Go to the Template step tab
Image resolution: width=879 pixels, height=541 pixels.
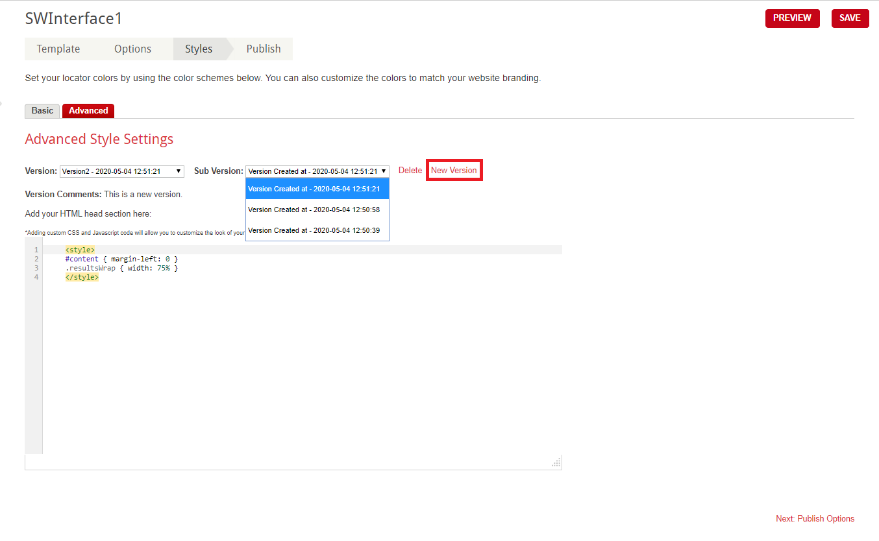(58, 49)
